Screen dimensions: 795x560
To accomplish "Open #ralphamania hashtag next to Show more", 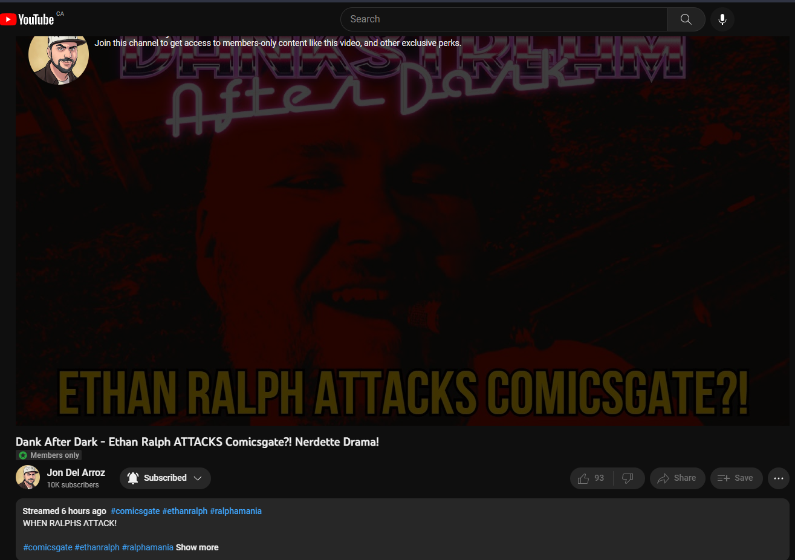I will 148,547.
